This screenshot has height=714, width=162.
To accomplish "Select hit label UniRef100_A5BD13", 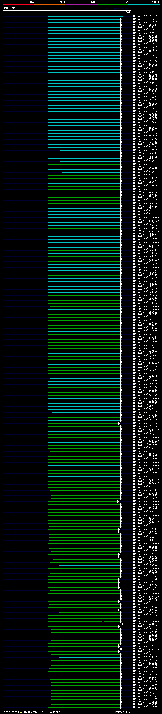I will tap(145, 69).
